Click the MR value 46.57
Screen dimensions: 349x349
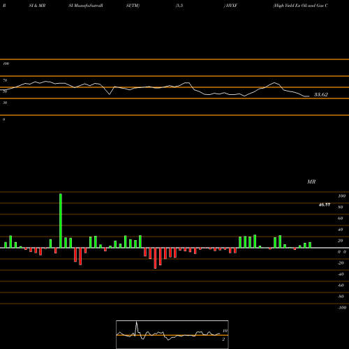coord(325,205)
